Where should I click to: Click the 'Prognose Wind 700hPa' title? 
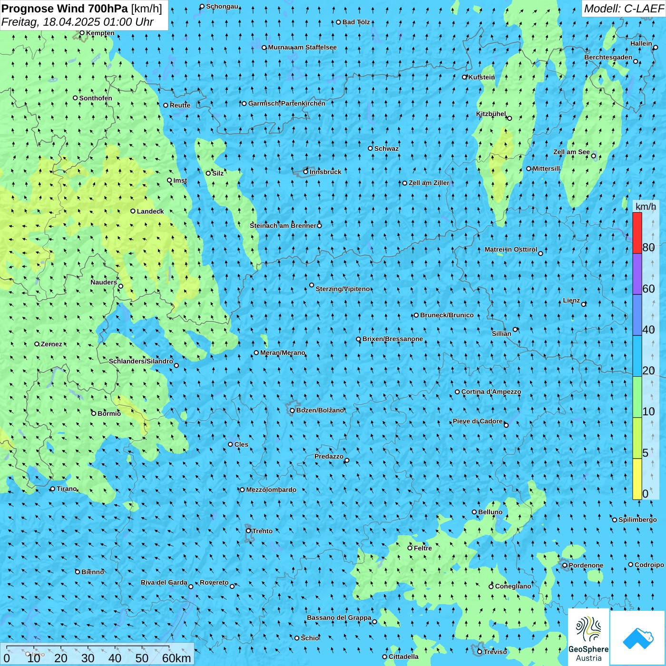click(65, 8)
